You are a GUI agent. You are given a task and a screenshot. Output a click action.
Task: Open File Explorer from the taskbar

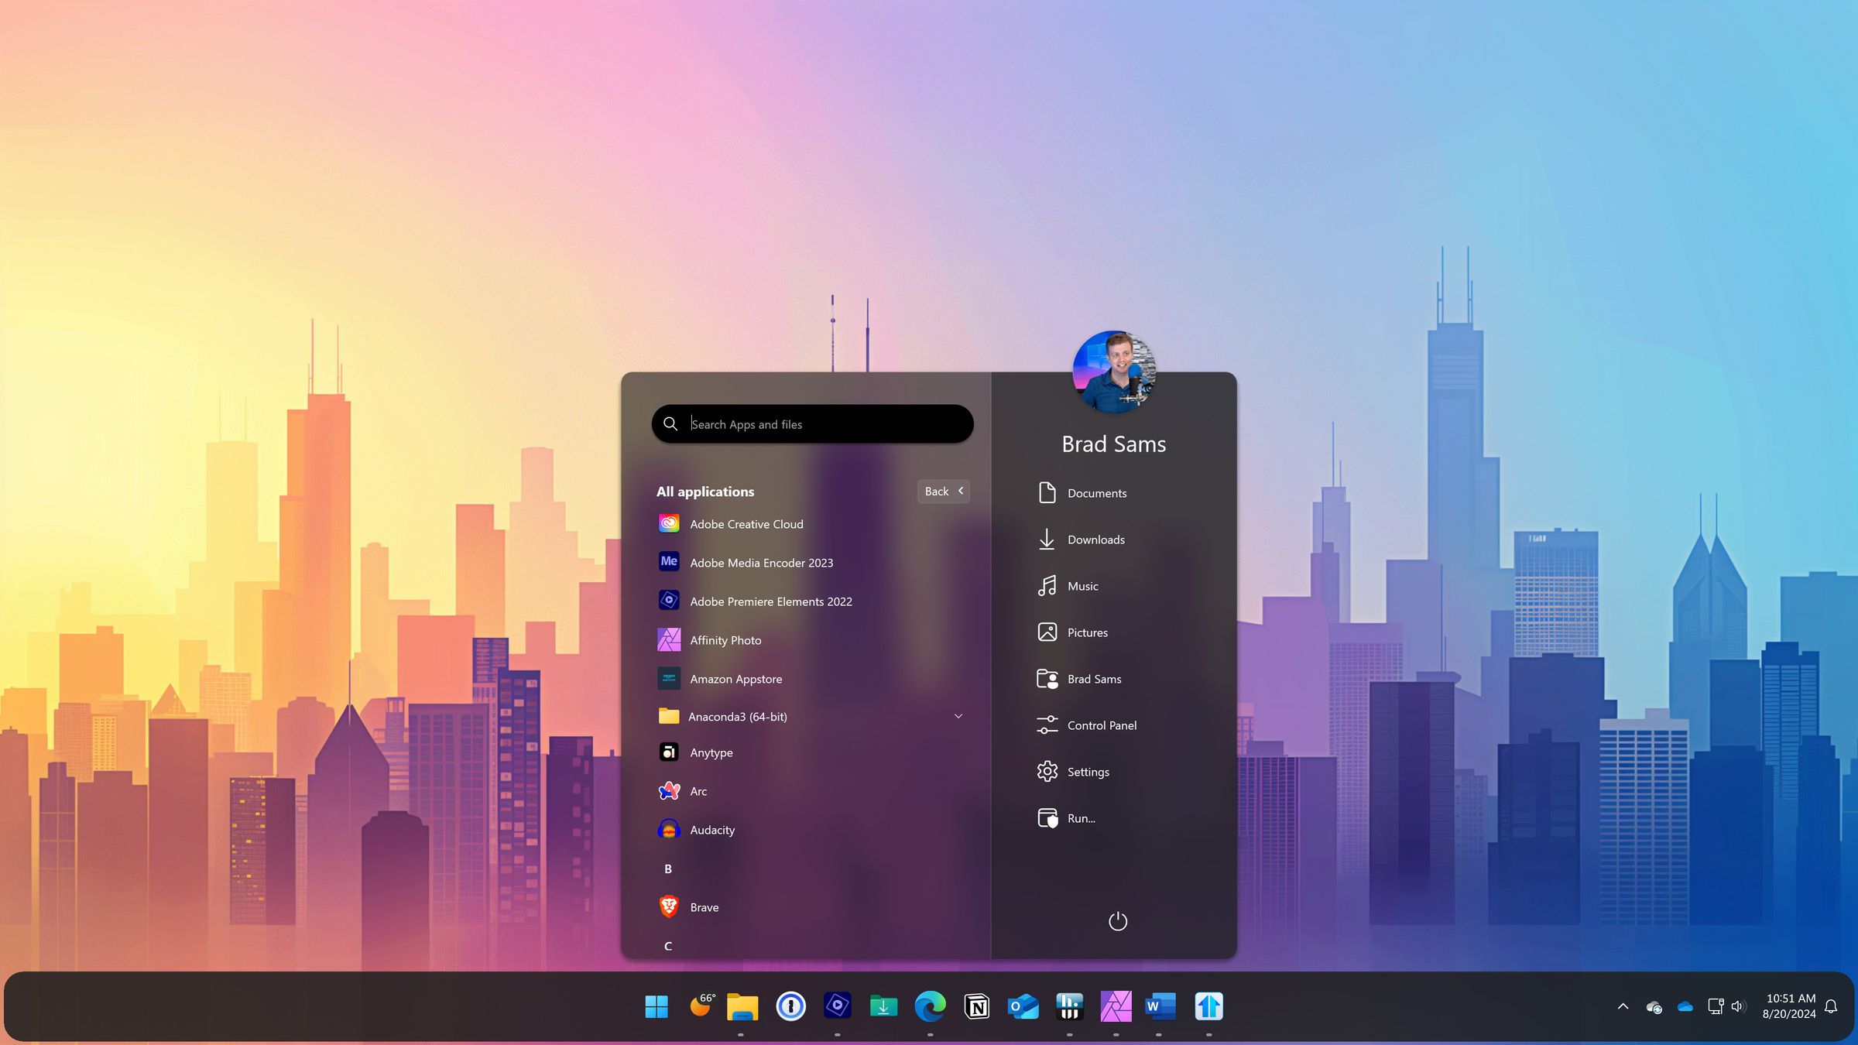tap(742, 1006)
